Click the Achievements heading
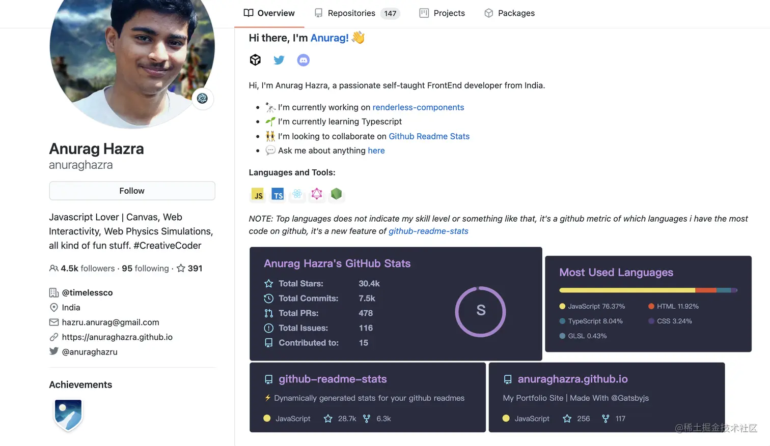 tap(80, 384)
